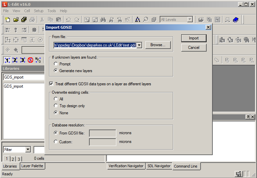Expand the From file path dropdown
This screenshot has height=178, width=257.
[x=139, y=45]
